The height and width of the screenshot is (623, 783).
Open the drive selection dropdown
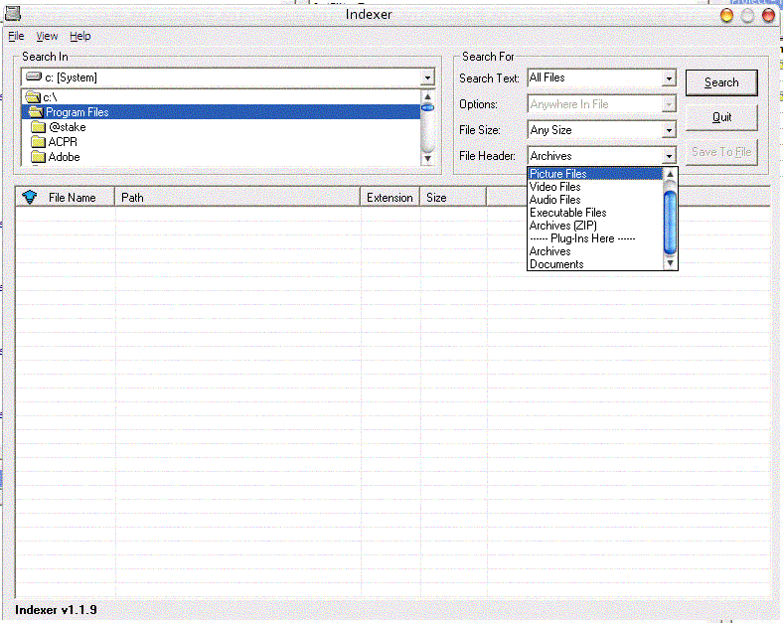point(427,78)
